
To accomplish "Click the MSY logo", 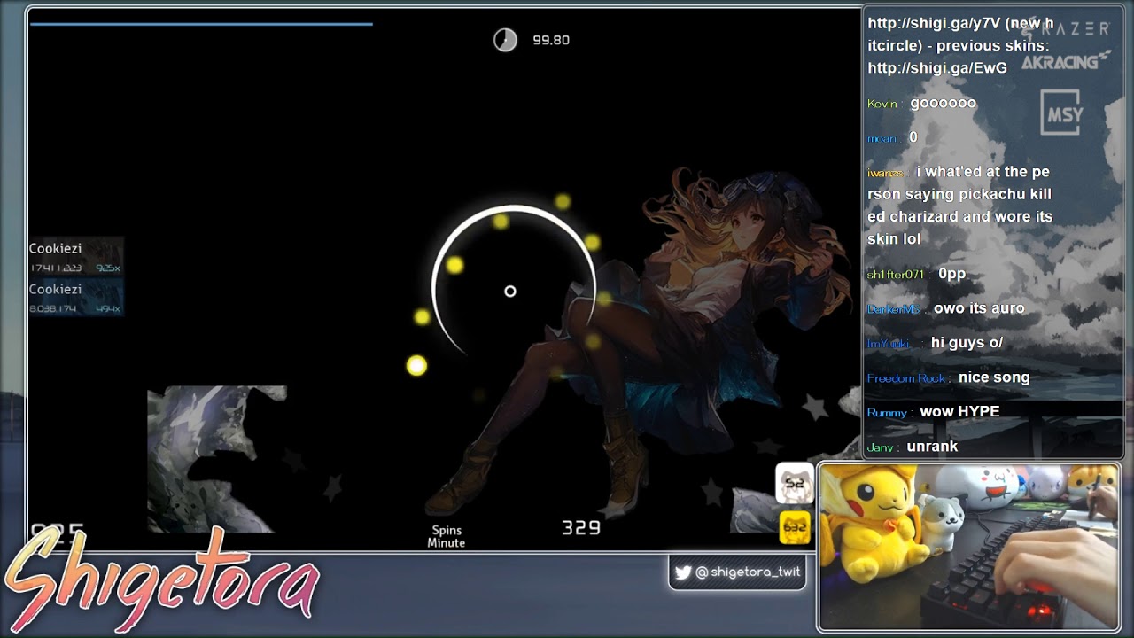I will tap(1061, 113).
